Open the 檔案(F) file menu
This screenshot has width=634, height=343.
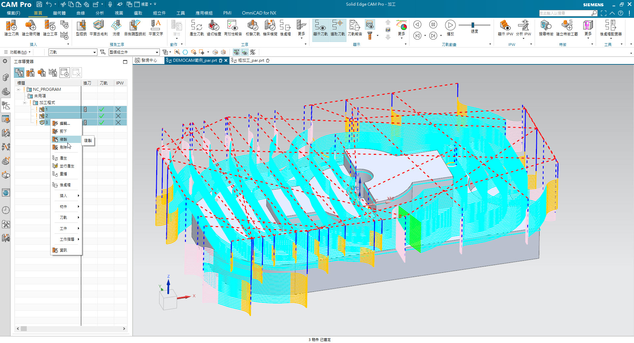coord(14,13)
